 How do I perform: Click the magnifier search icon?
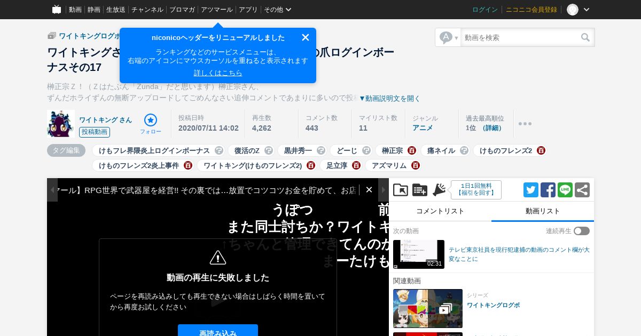586,37
